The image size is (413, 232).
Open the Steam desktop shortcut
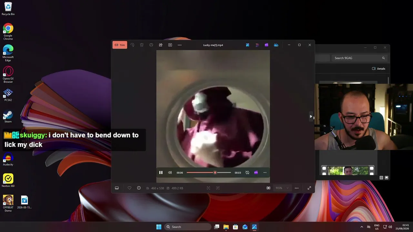coord(8,117)
